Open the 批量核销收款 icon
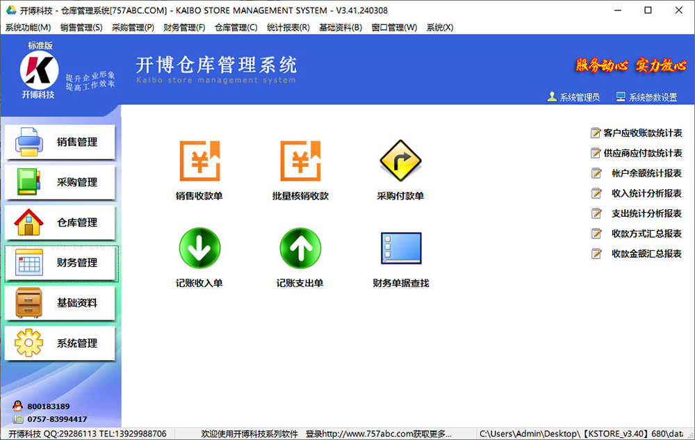 pos(300,161)
